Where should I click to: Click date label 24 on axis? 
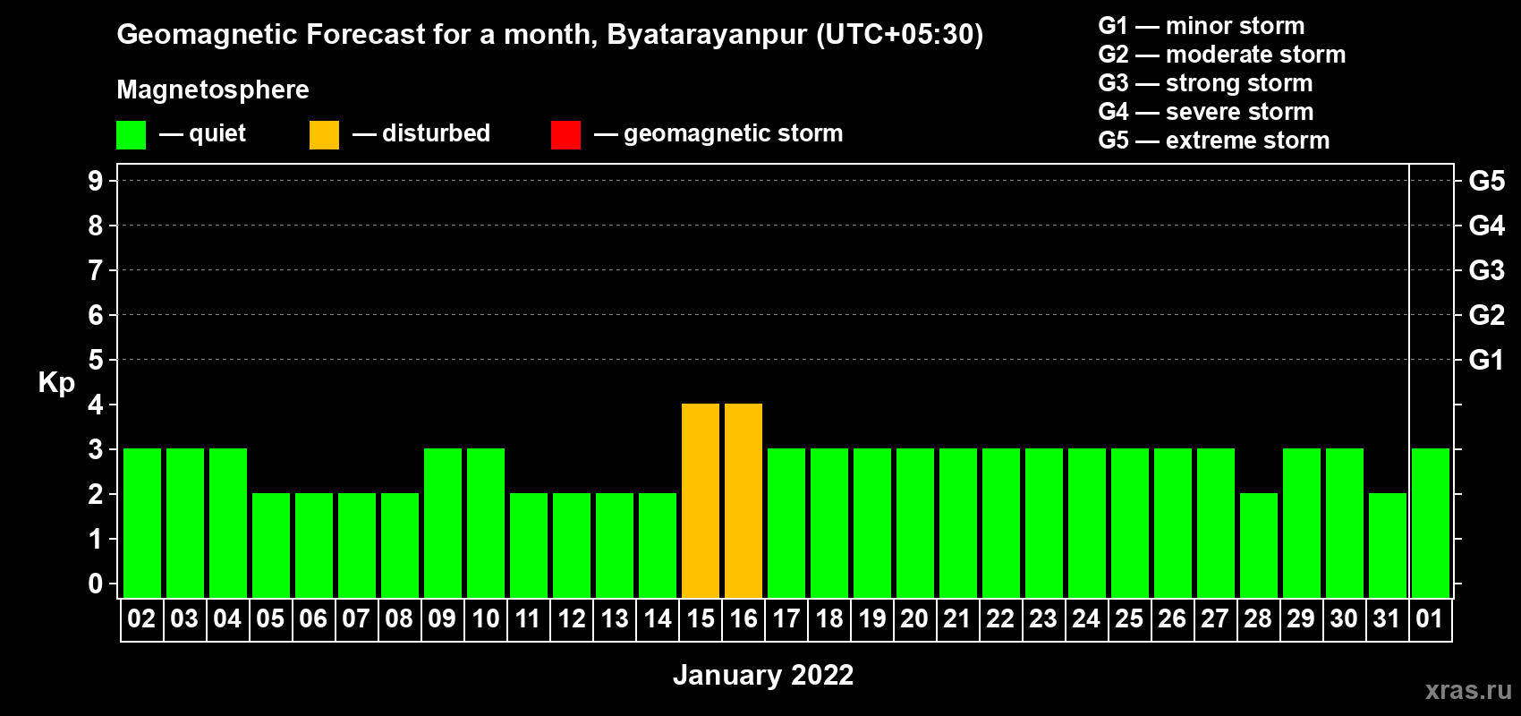(1086, 618)
